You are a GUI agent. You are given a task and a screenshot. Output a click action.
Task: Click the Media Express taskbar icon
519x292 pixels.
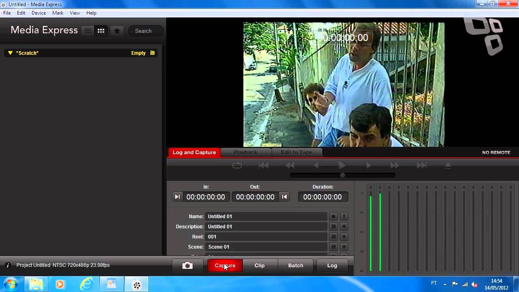[x=137, y=284]
